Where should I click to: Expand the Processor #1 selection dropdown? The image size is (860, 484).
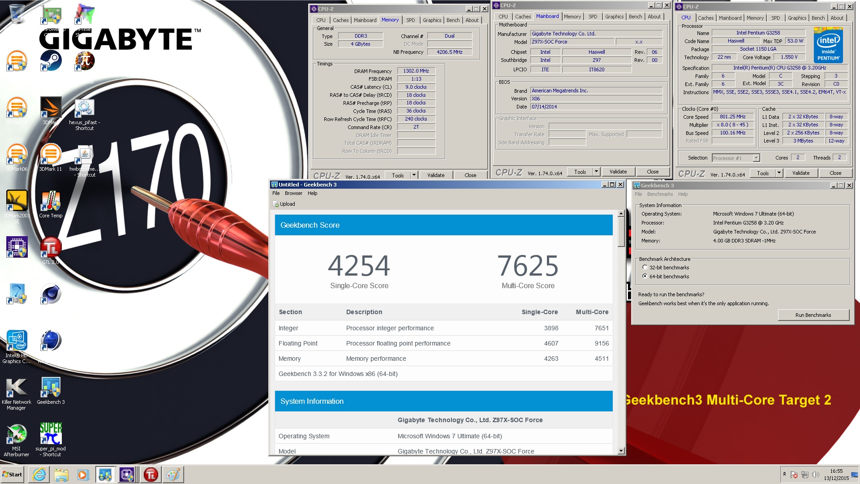point(756,158)
